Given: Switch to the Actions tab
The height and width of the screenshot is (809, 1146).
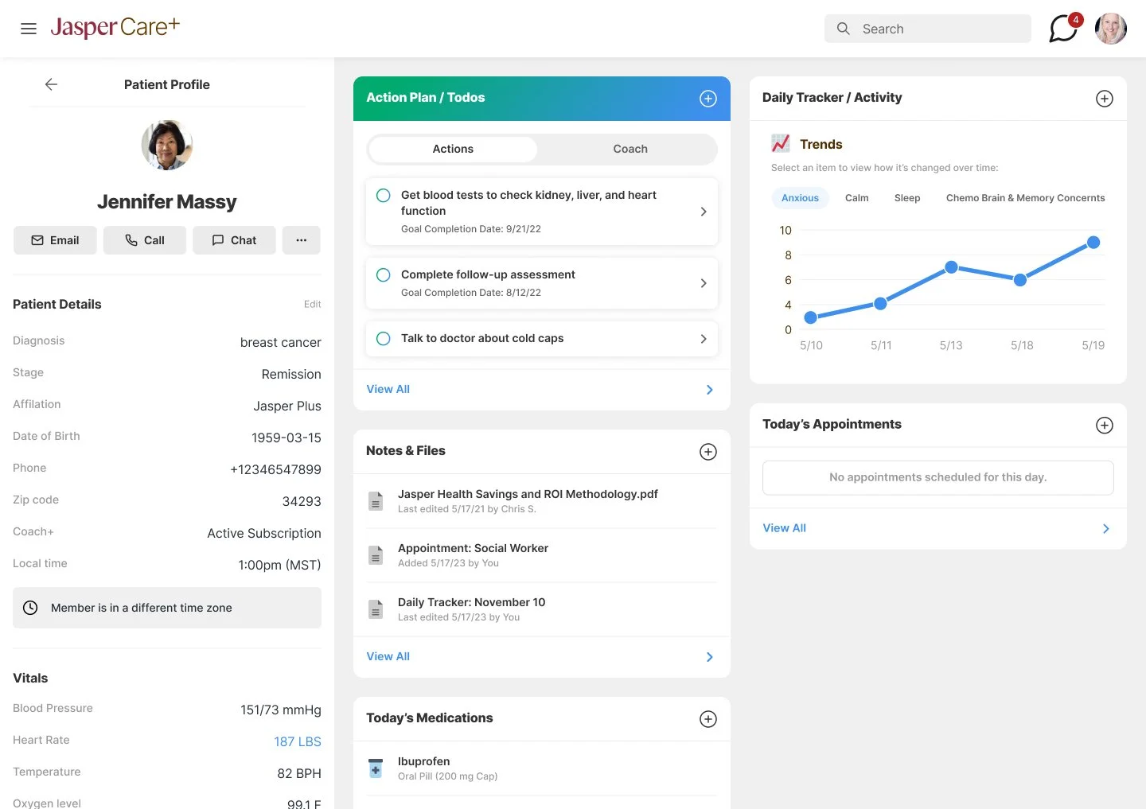Looking at the screenshot, I should 453,149.
